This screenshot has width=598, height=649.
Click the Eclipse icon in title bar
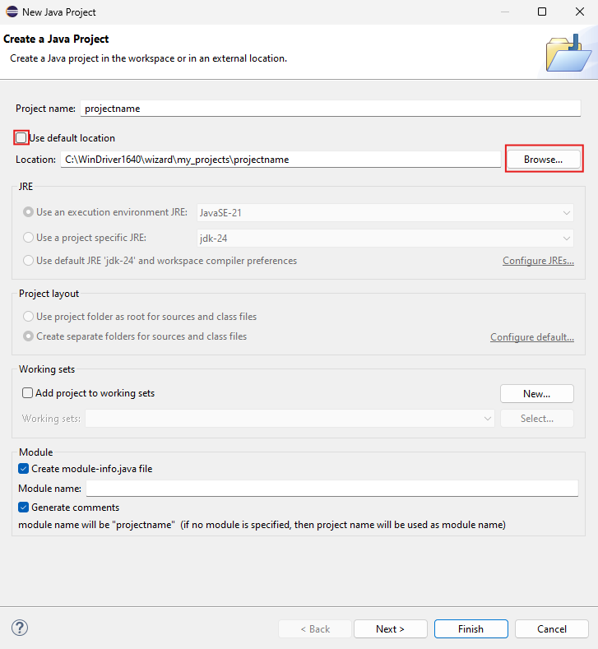[11, 12]
